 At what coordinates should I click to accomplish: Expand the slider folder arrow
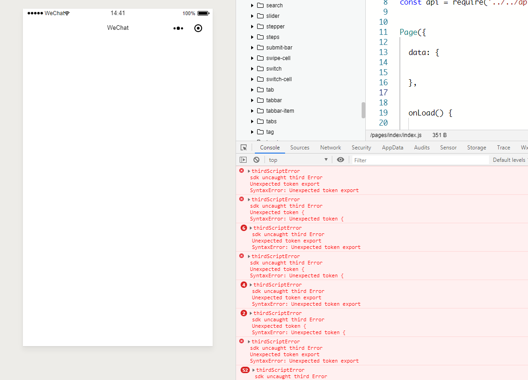click(x=252, y=16)
